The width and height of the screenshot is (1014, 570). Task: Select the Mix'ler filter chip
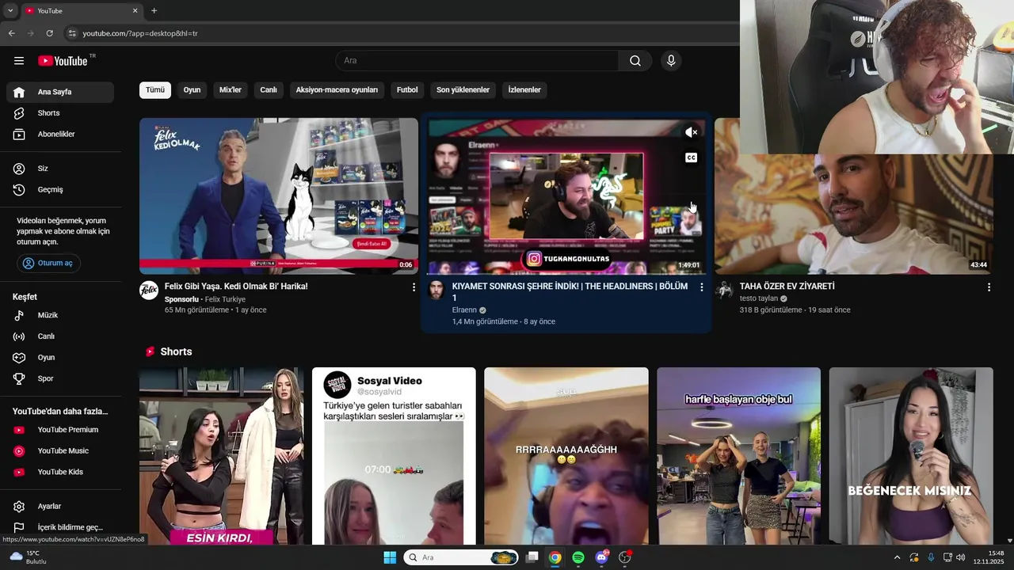pyautogui.click(x=231, y=90)
